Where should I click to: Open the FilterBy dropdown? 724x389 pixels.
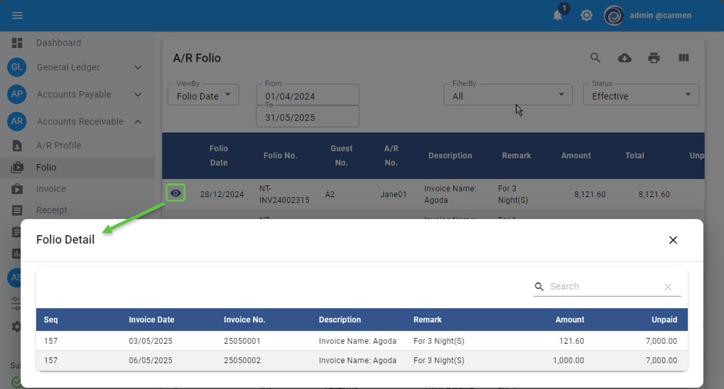coord(507,96)
